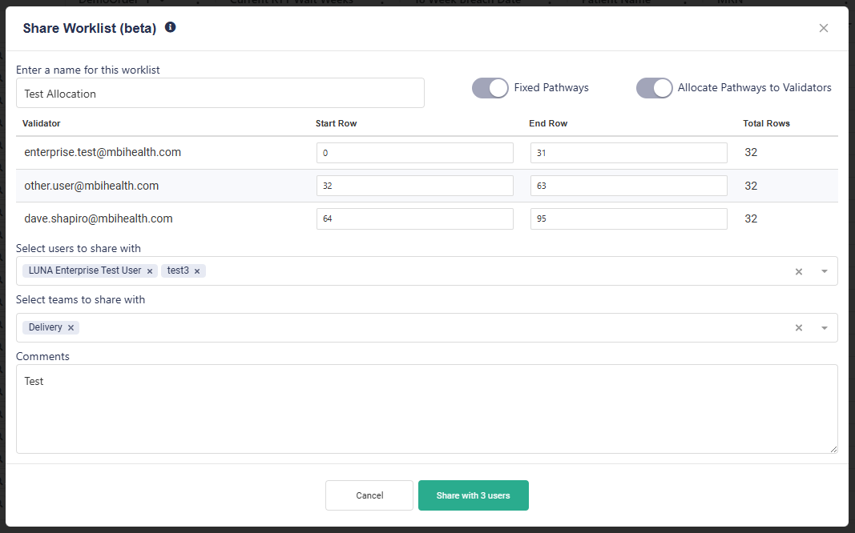This screenshot has height=533, width=855.
Task: Select the End Row field showing 63
Action: (x=628, y=185)
